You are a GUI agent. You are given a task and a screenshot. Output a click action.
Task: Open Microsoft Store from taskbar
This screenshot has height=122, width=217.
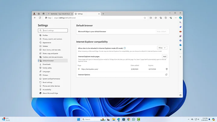124,119
